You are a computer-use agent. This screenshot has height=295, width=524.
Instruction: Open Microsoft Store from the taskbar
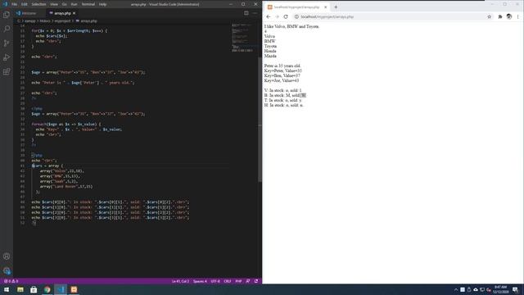point(34,289)
